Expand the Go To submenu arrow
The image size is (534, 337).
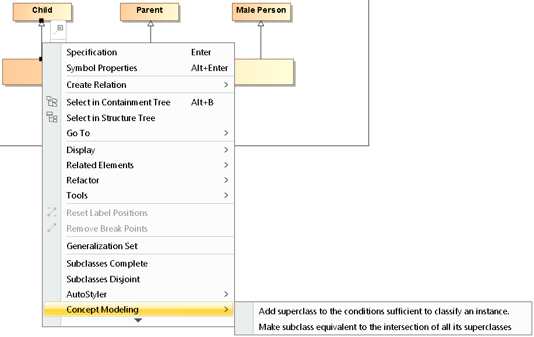[226, 133]
